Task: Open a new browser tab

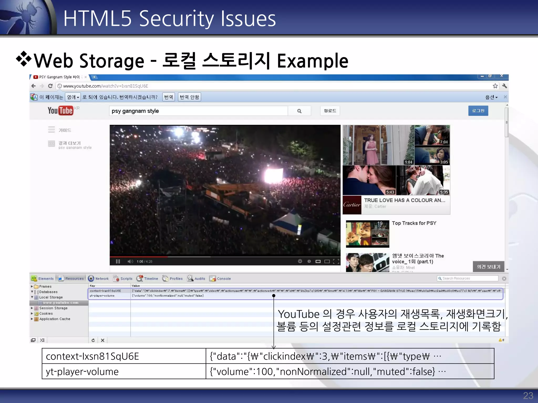Action: pos(94,77)
